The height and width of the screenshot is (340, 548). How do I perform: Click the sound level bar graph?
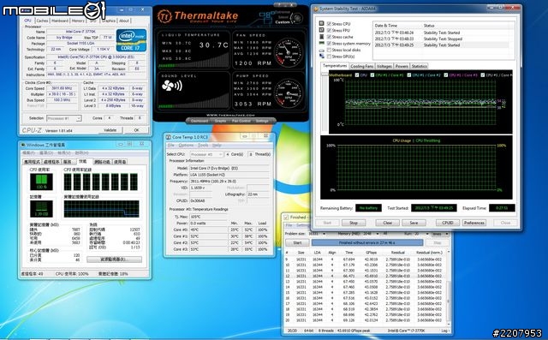pos(194,101)
